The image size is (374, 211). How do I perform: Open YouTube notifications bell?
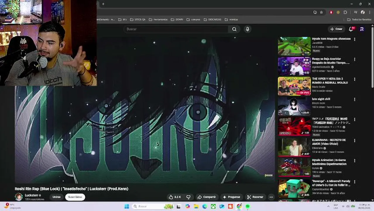[351, 29]
